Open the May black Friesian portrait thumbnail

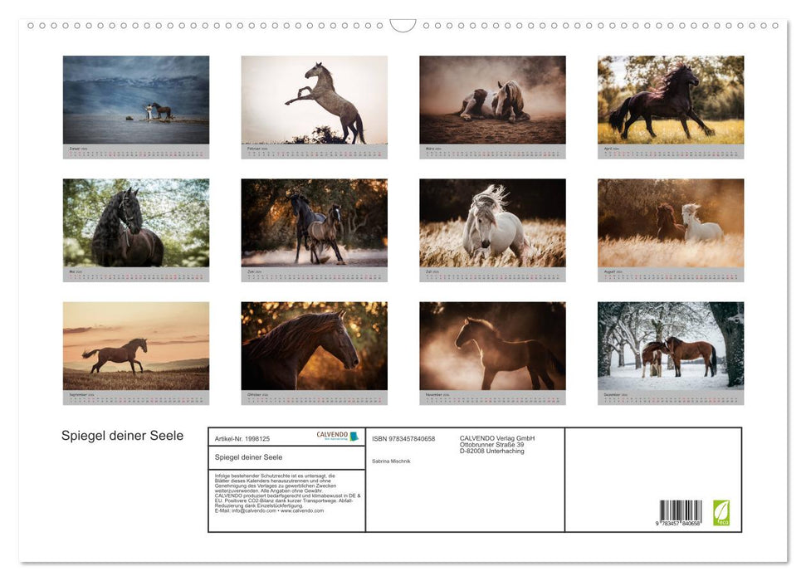[136, 223]
